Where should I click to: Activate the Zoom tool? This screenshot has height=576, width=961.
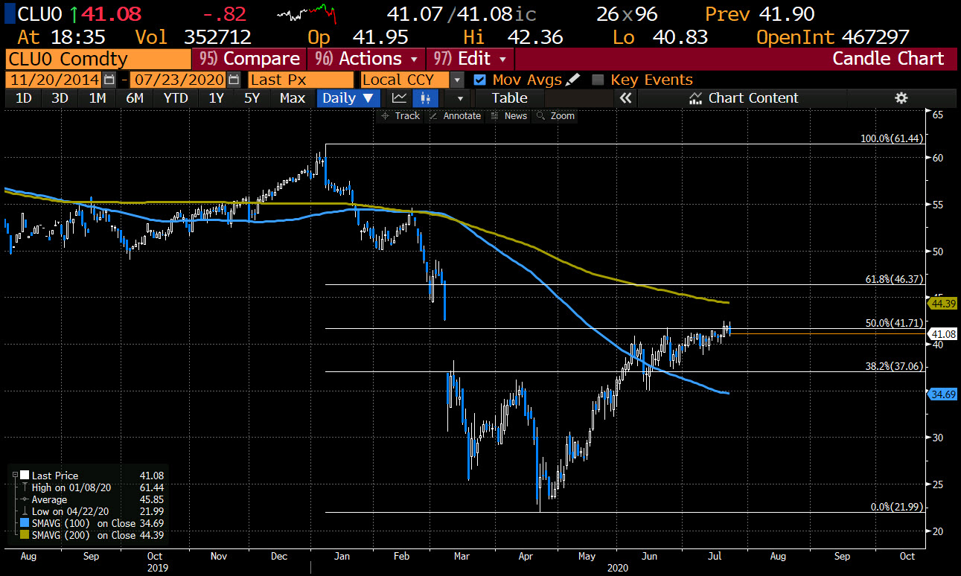555,116
